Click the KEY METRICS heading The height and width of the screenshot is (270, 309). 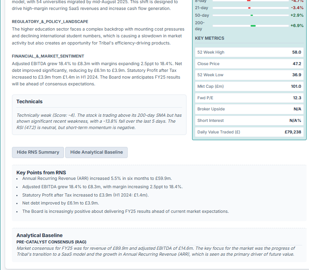210,38
